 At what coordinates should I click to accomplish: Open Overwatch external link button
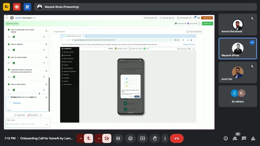[x=150, y=18]
